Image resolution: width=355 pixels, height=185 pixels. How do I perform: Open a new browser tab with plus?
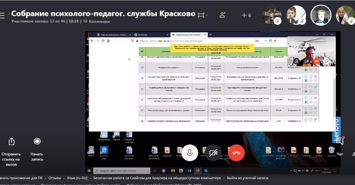[x=211, y=34]
